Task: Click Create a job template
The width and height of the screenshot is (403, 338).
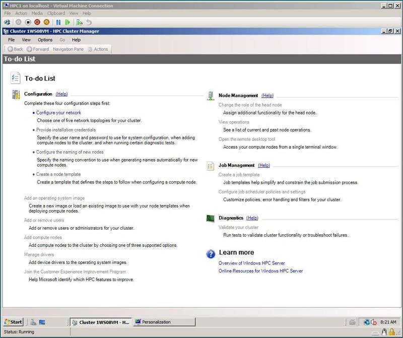Action: pos(239,175)
